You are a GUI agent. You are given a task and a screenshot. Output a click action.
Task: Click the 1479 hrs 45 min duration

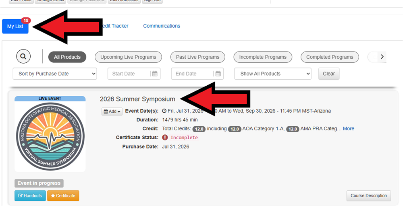[x=180, y=120]
